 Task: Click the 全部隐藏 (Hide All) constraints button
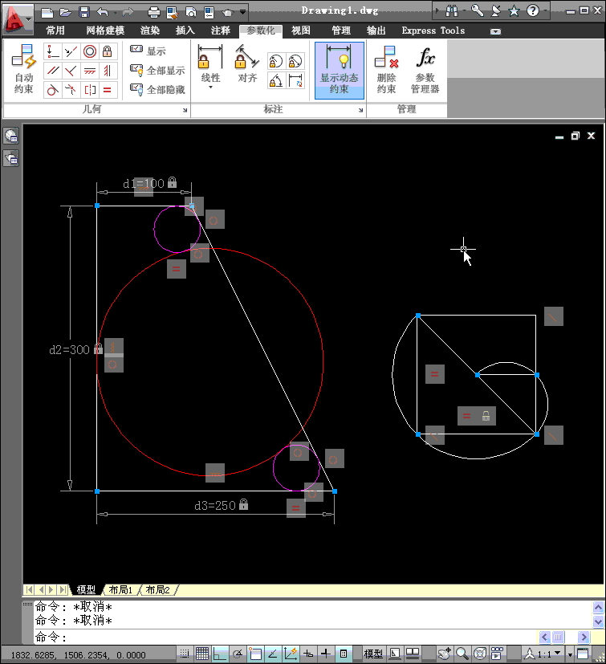157,89
